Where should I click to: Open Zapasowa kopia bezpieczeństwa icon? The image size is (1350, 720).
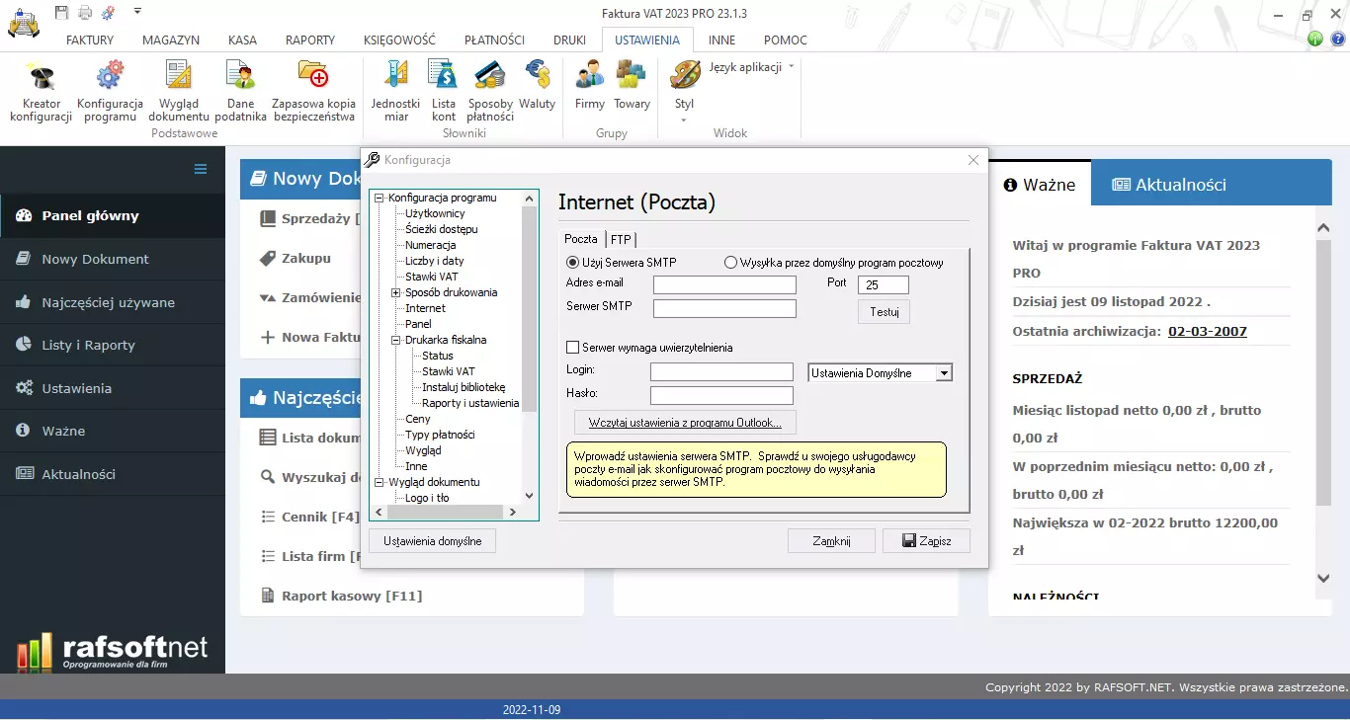(313, 77)
